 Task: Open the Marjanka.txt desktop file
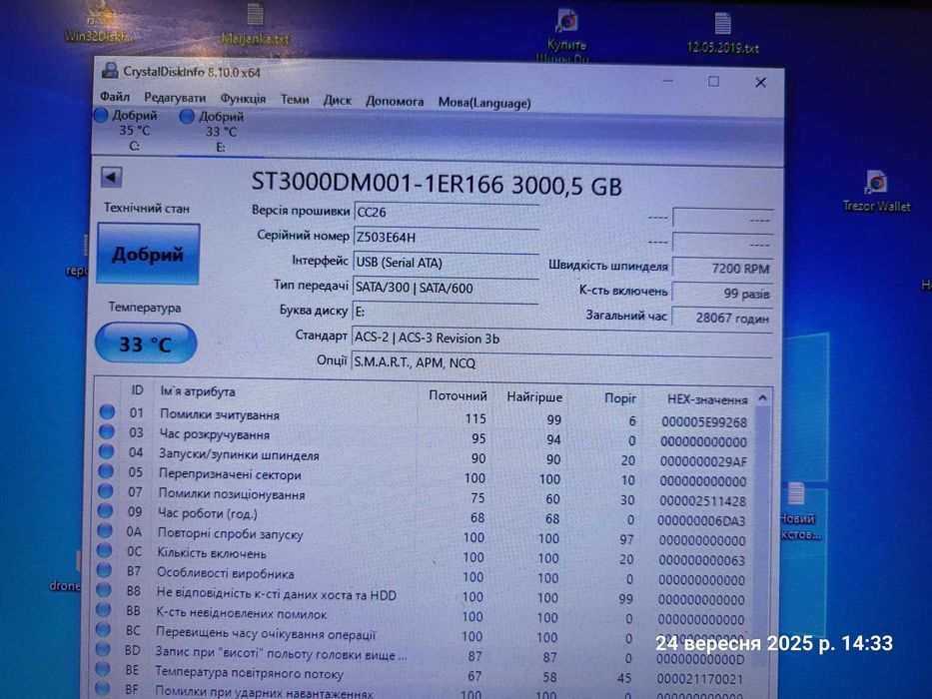point(255,24)
